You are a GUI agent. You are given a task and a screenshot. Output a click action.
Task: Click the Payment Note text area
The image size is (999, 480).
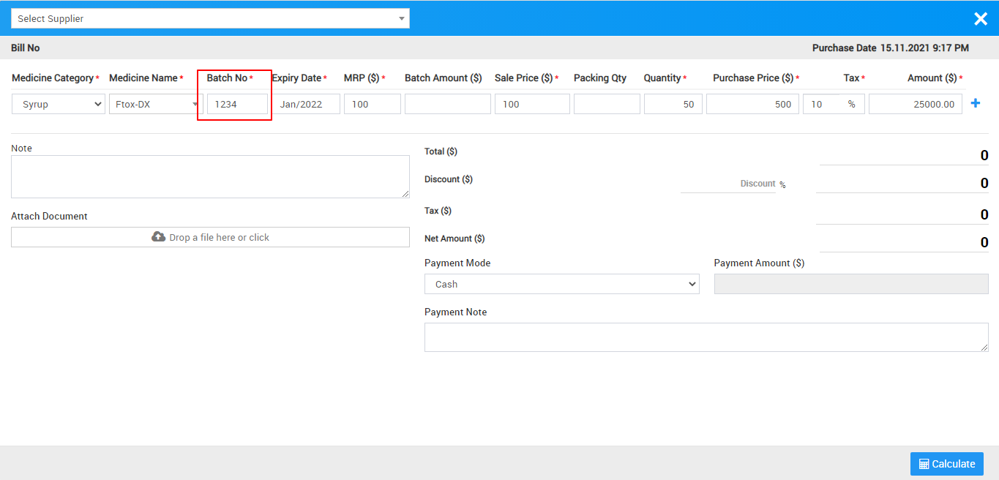pos(706,337)
